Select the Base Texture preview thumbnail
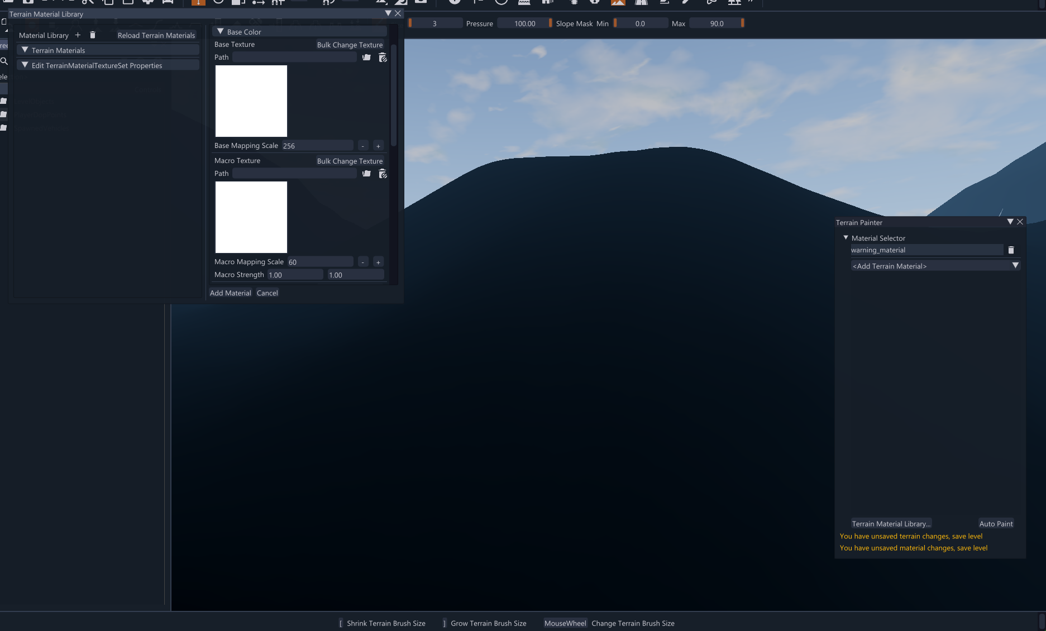The image size is (1046, 631). [251, 101]
